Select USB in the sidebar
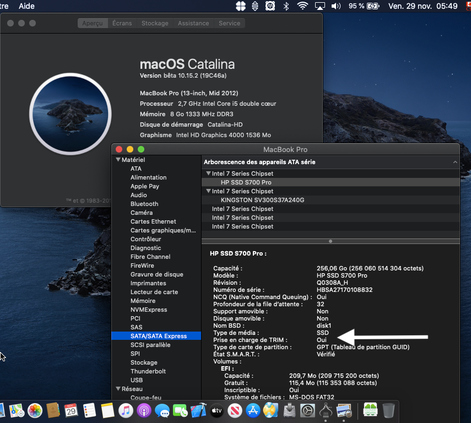This screenshot has height=423, width=471. [137, 380]
